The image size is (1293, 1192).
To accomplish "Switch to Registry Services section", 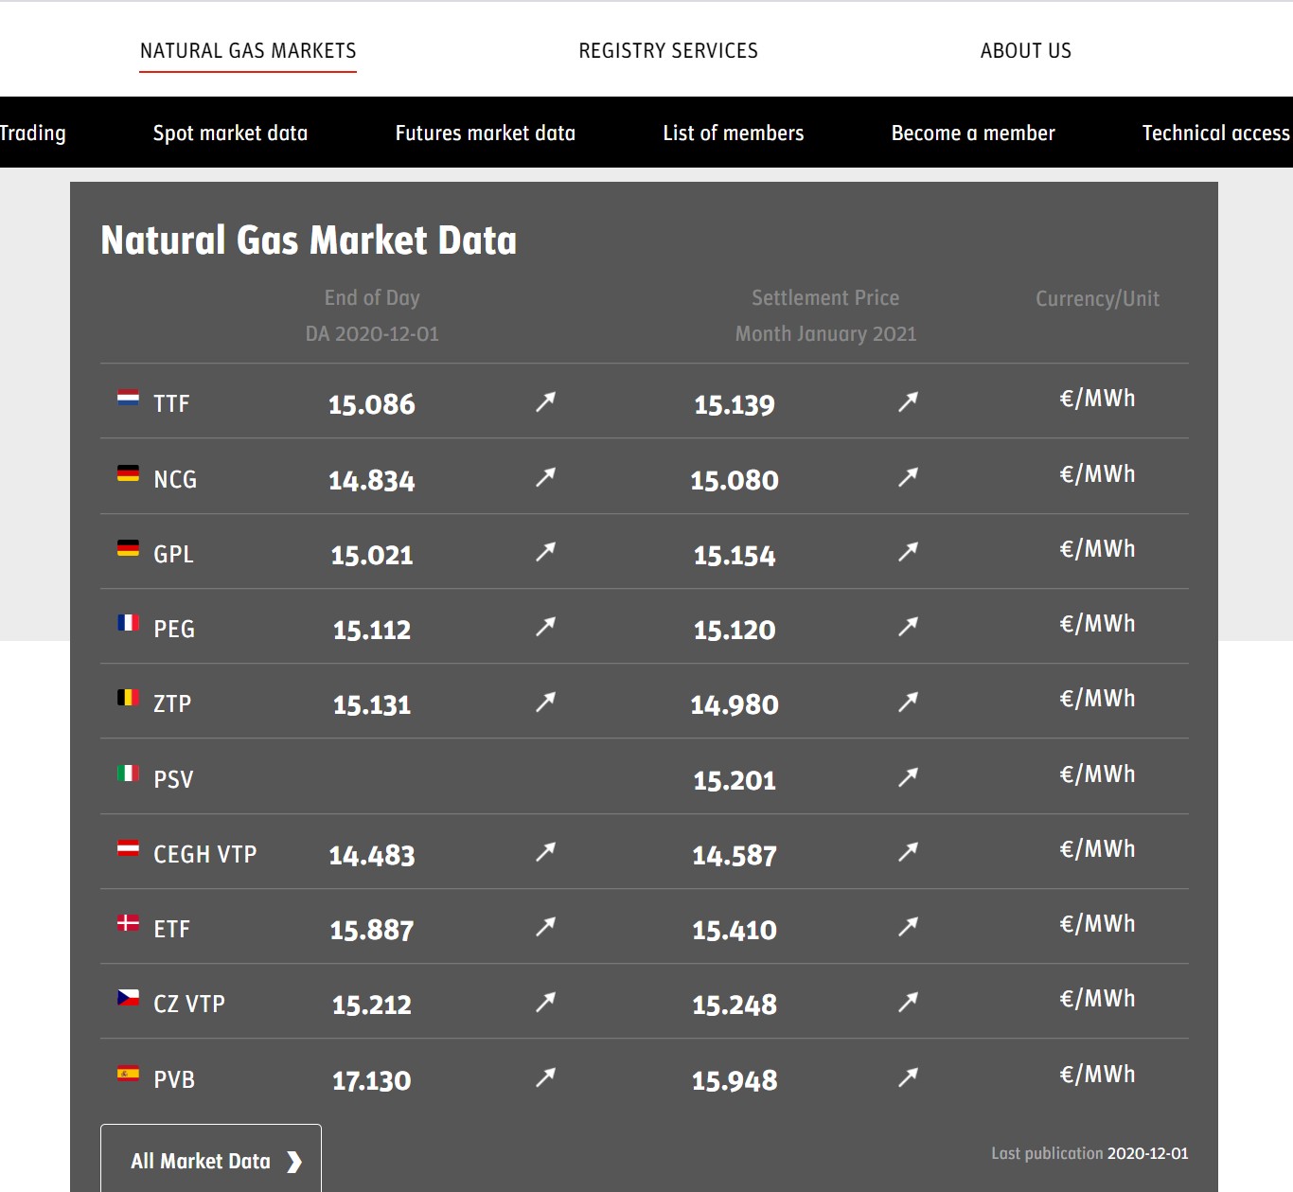I will 668,51.
